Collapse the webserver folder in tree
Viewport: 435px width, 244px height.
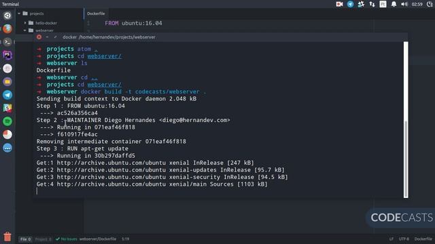24,30
